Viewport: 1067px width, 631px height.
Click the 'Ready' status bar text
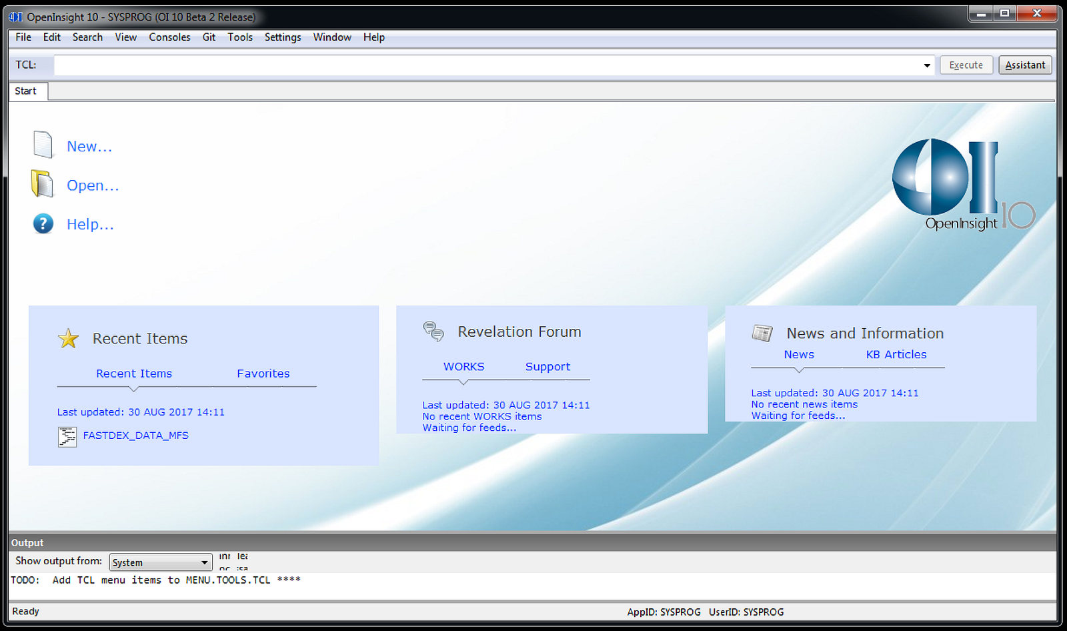coord(26,612)
